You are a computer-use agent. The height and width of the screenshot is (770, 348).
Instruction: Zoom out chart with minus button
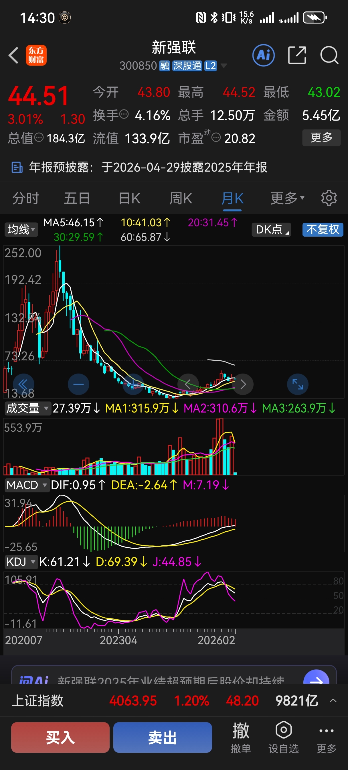[79, 384]
